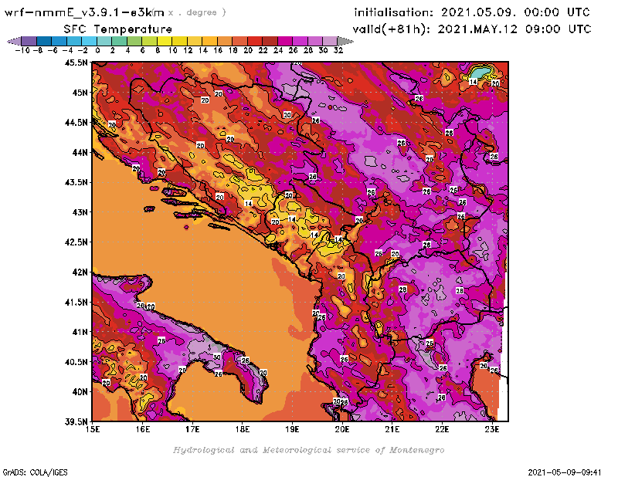
Task: Click the '0' value on the color legend
Action: coord(97,50)
